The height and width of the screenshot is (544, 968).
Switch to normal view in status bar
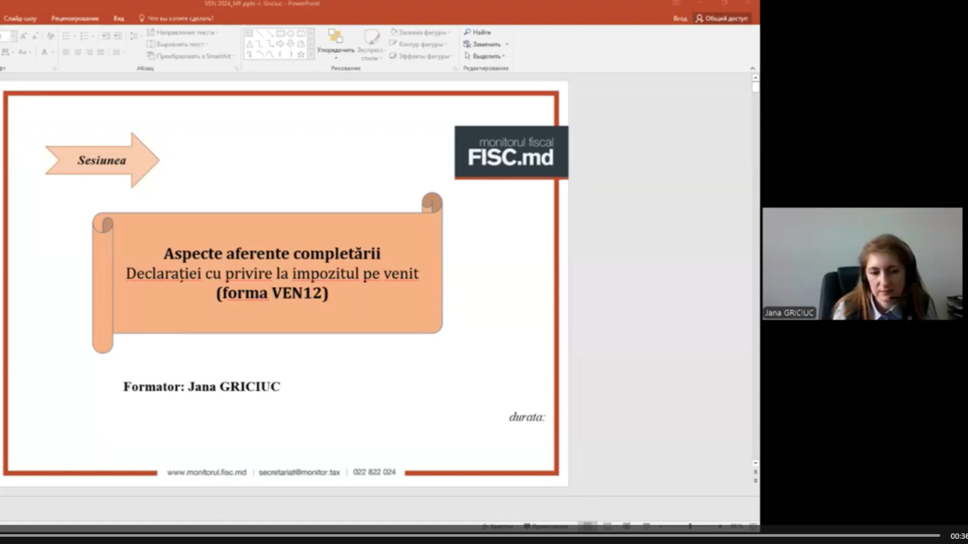tap(588, 526)
